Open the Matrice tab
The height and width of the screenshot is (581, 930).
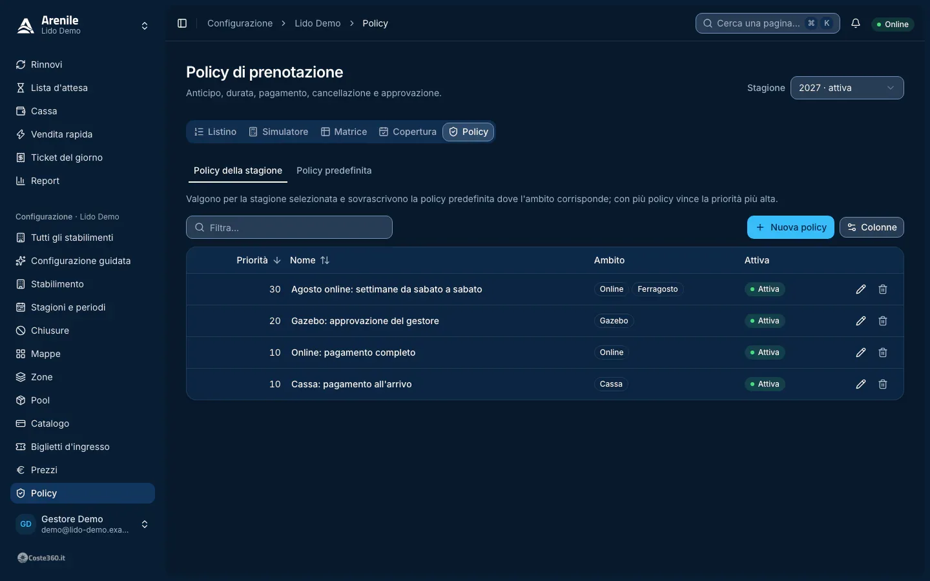[x=344, y=132]
